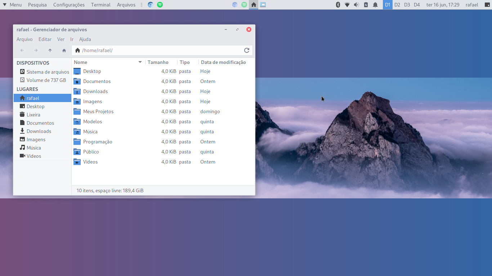Open the rafael user menu in the panel
The image size is (492, 276).
coord(472,5)
